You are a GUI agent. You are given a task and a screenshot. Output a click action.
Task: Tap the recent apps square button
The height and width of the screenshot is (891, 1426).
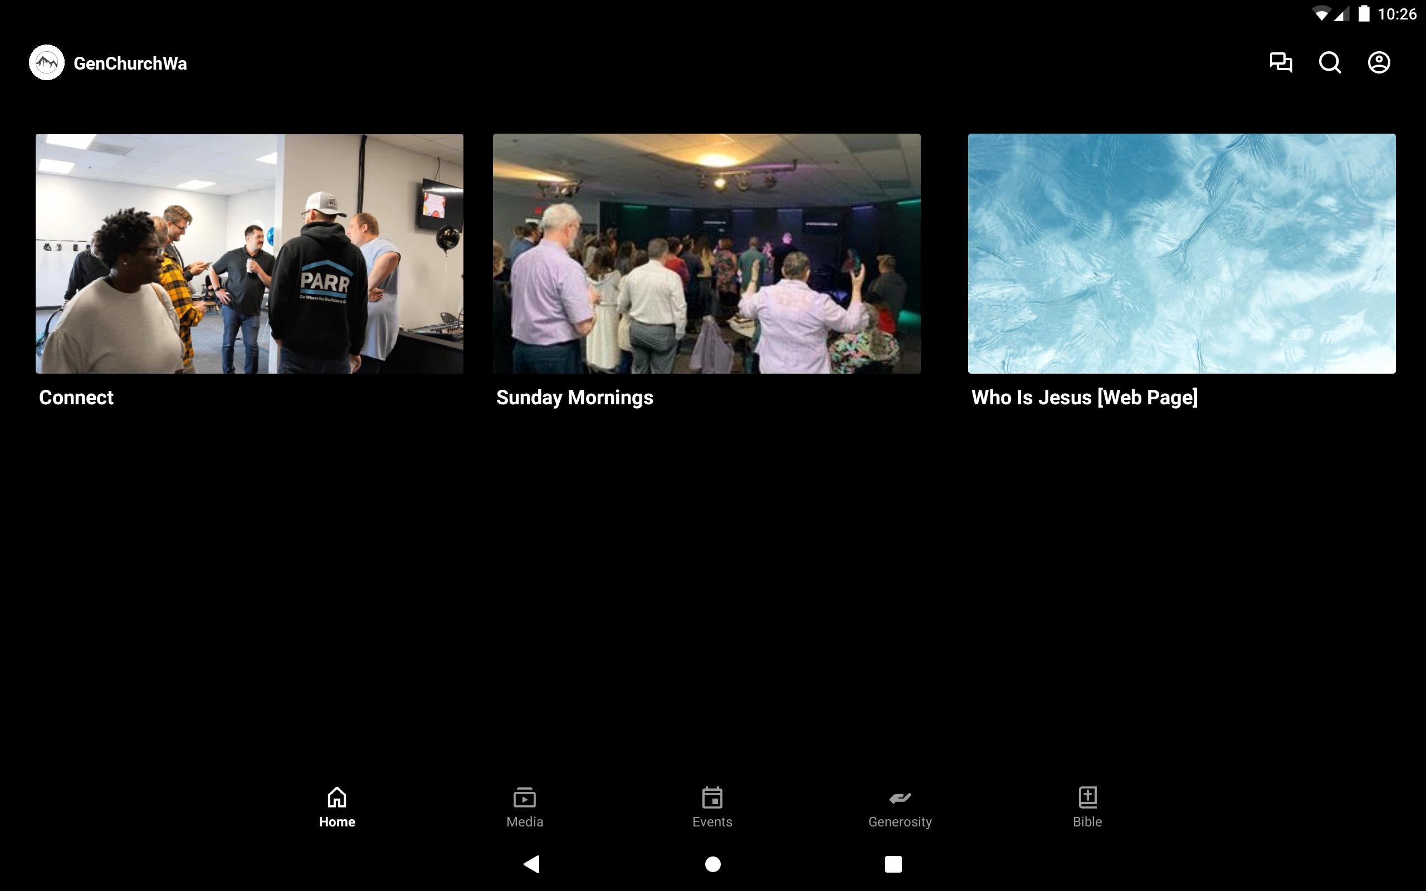tap(893, 864)
